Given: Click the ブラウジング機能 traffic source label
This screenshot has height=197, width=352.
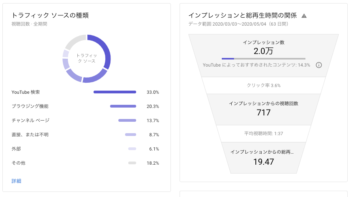Looking at the screenshot, I should pyautogui.click(x=30, y=106).
